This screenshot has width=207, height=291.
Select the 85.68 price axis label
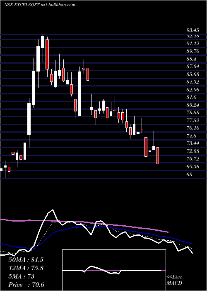(x=193, y=74)
